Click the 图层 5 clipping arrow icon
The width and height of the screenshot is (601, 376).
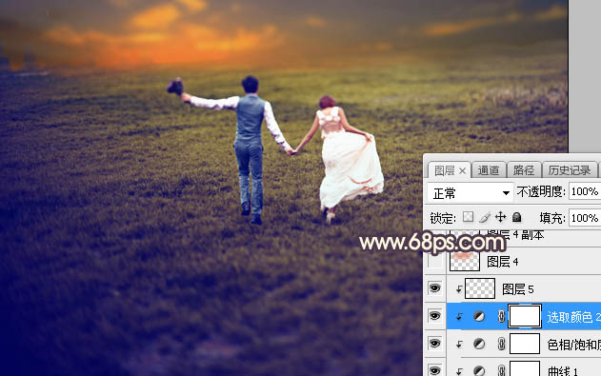point(458,289)
